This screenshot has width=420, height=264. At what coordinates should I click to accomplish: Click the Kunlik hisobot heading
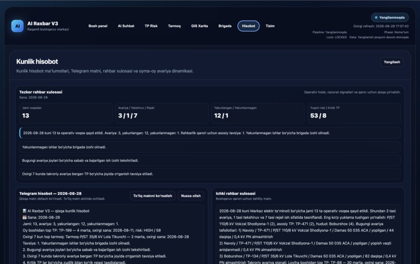(x=37, y=62)
